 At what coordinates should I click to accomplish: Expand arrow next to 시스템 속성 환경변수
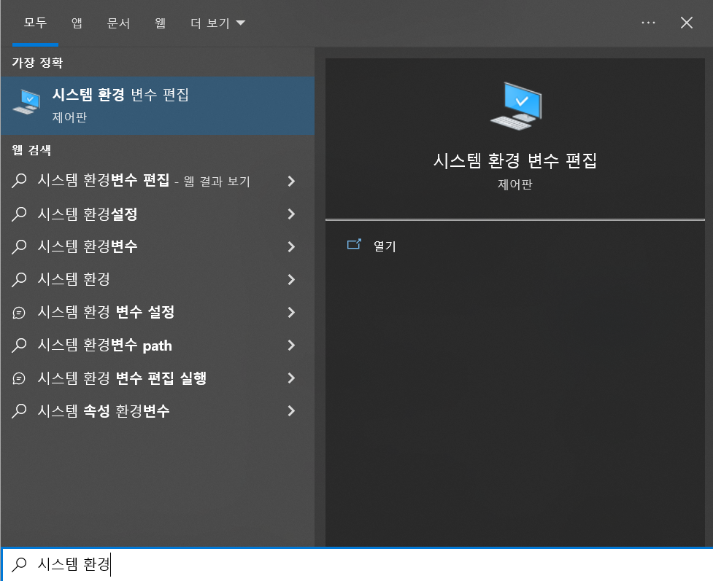coord(291,410)
